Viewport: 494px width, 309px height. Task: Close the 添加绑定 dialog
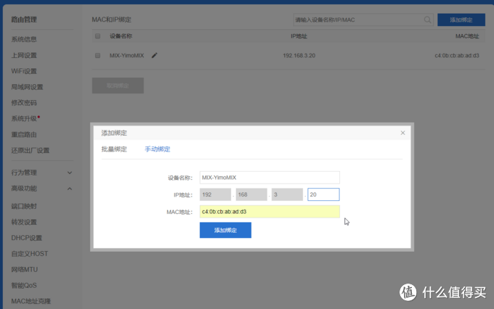coord(402,133)
